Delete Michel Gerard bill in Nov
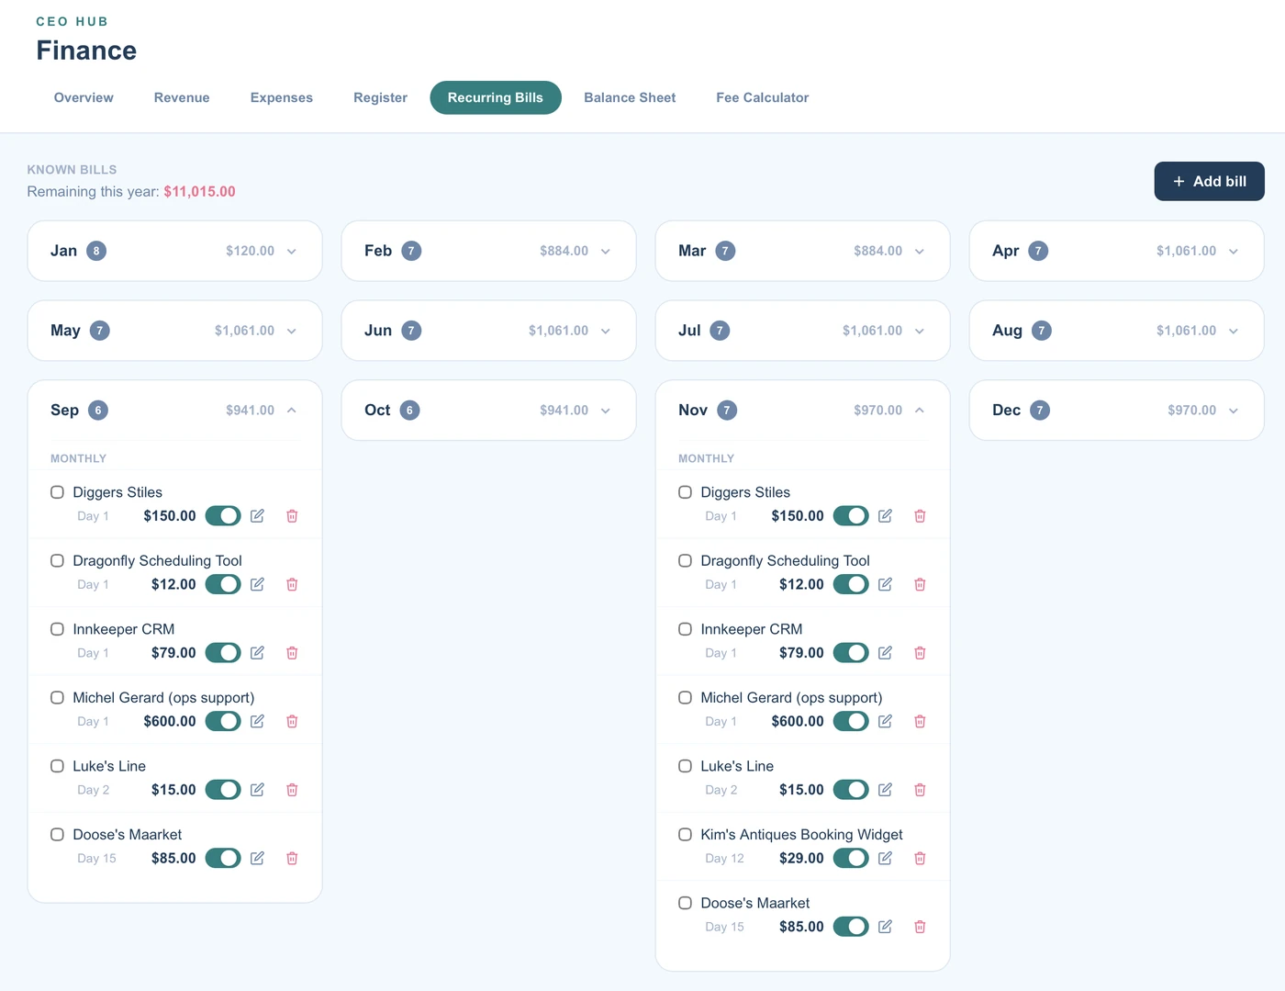 [920, 721]
